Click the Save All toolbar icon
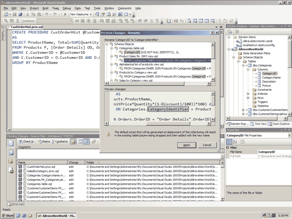 click(20, 14)
